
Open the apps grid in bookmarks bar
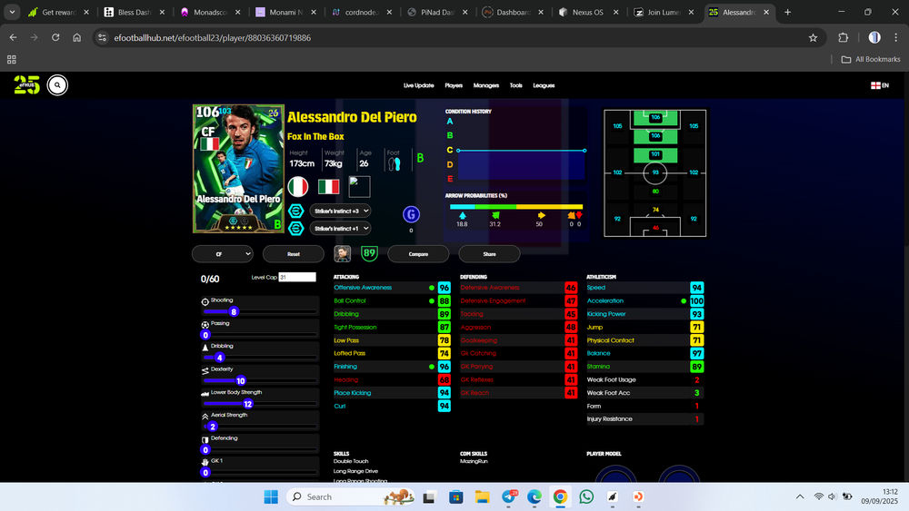click(12, 59)
